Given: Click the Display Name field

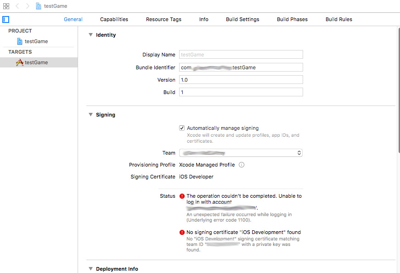Looking at the screenshot, I should [x=241, y=55].
